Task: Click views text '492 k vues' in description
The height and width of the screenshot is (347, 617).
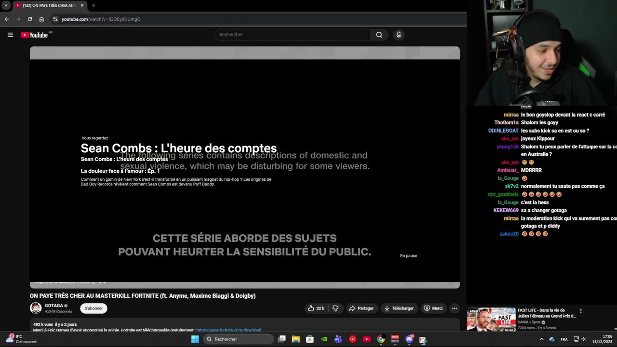Action: [43, 325]
